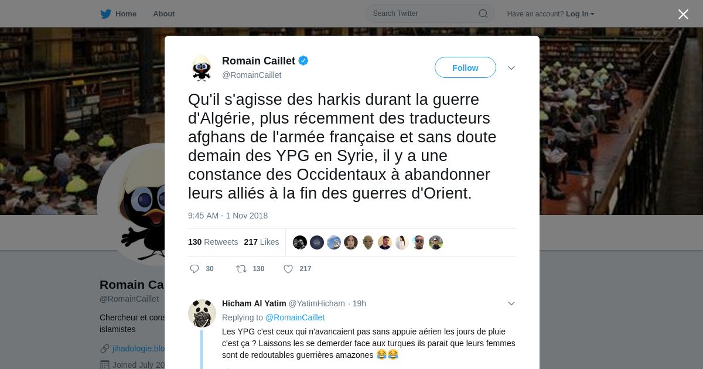
Task: Click the retweet arrows icon
Action: pyautogui.click(x=241, y=269)
